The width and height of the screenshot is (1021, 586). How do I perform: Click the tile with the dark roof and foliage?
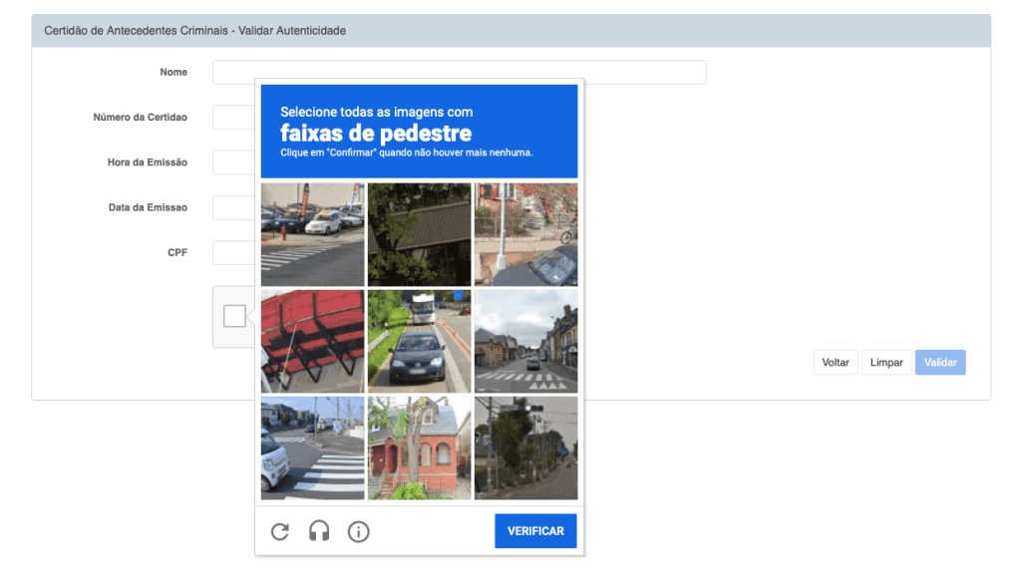[x=419, y=234]
